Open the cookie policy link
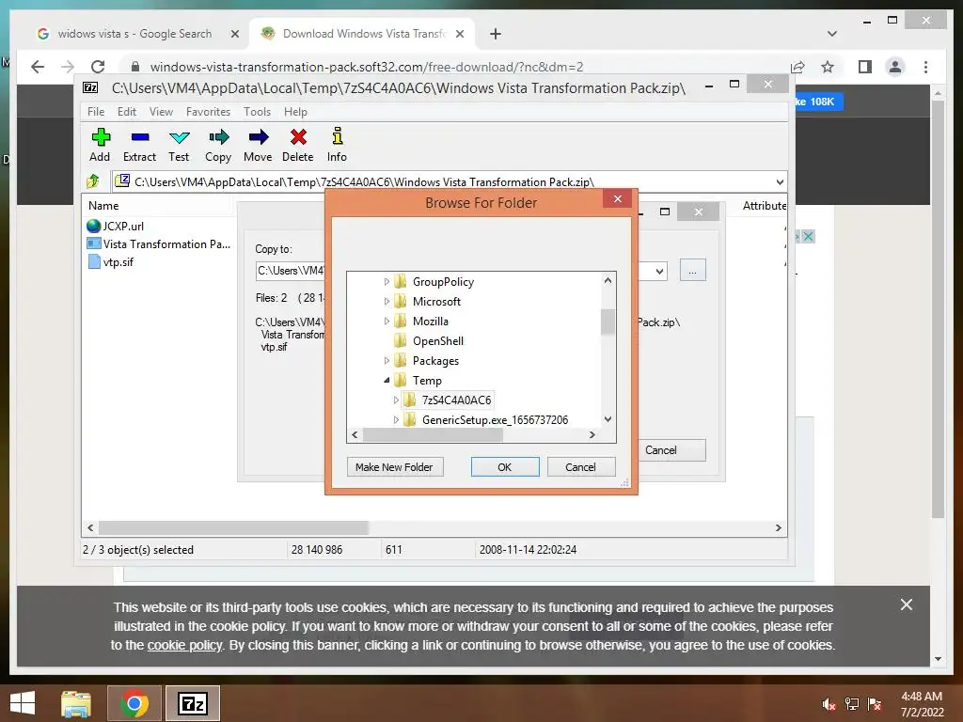963x722 pixels. point(185,645)
